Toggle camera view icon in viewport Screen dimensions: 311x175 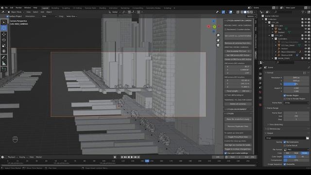[218, 45]
